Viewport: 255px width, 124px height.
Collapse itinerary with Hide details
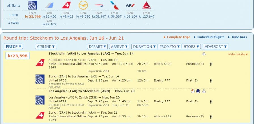(238, 54)
